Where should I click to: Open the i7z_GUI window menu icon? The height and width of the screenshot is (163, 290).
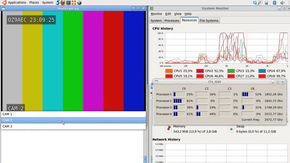point(156,81)
